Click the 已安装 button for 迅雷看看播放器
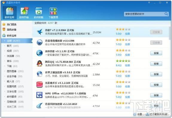Image resolution: width=172 pixels, height=118 pixels. (156, 43)
